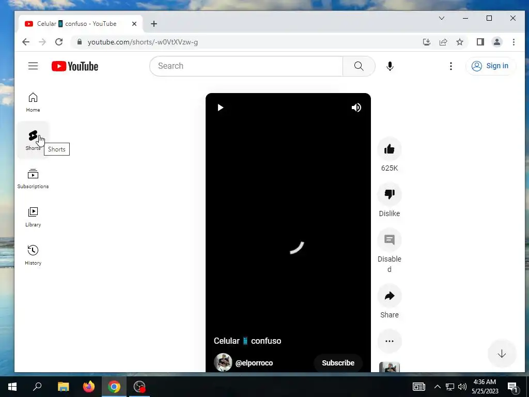Open taskbar search
Screen dimensions: 529x397
tap(37, 387)
